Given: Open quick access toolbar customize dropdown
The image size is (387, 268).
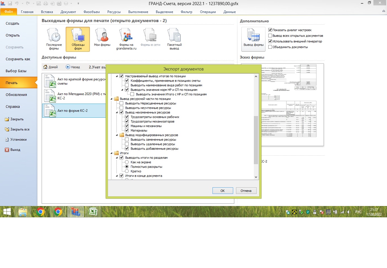Looking at the screenshot, I should click(78, 3).
